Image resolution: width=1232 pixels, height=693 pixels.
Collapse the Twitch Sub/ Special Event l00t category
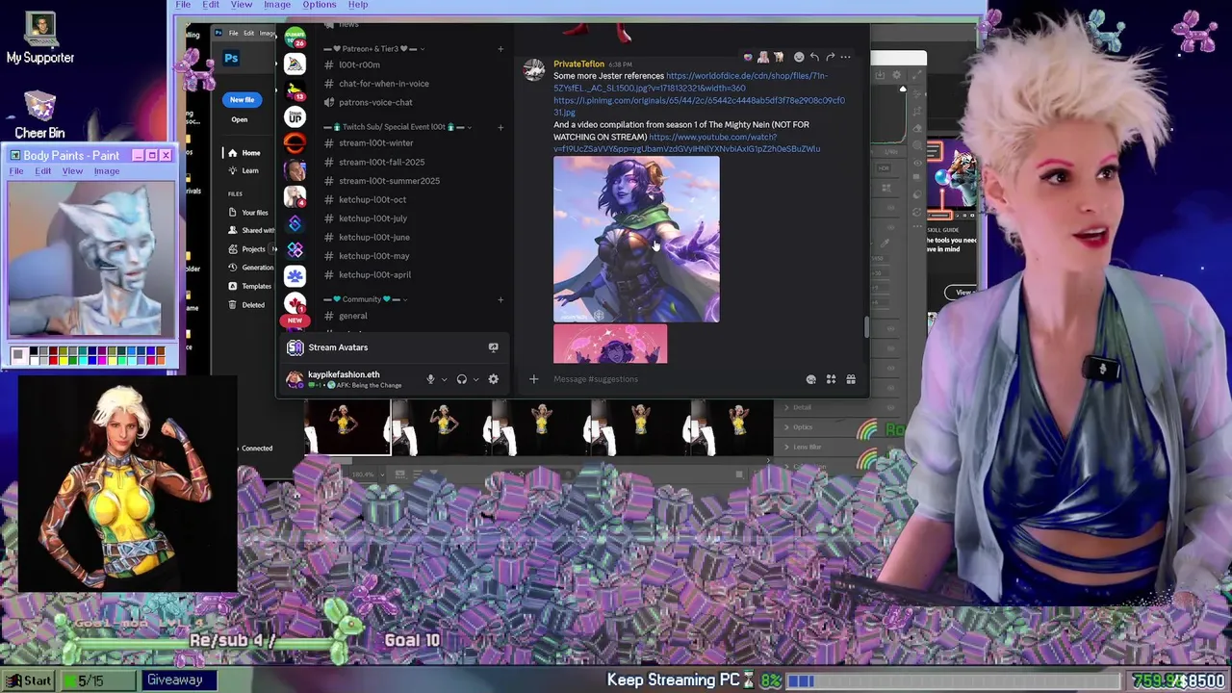point(398,127)
